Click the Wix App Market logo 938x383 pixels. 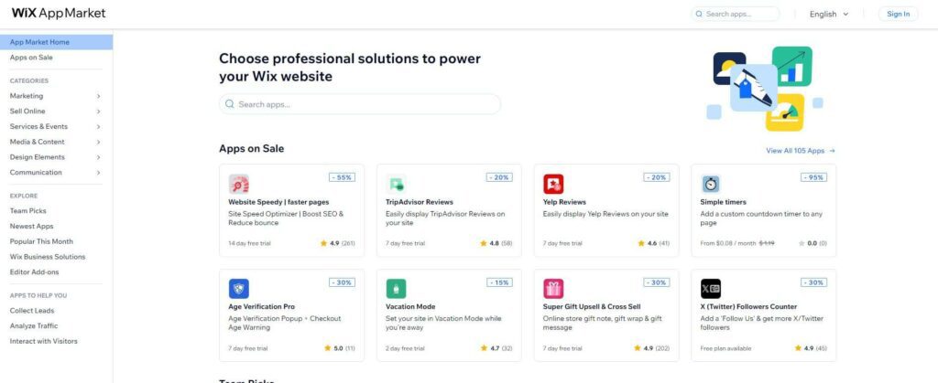click(59, 13)
